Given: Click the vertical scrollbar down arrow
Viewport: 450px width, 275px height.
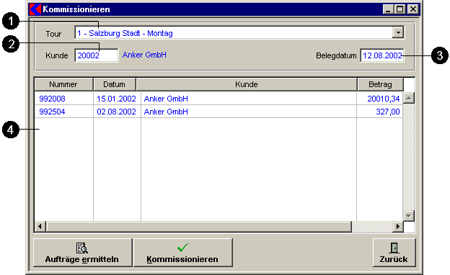Looking at the screenshot, I should click(x=409, y=215).
